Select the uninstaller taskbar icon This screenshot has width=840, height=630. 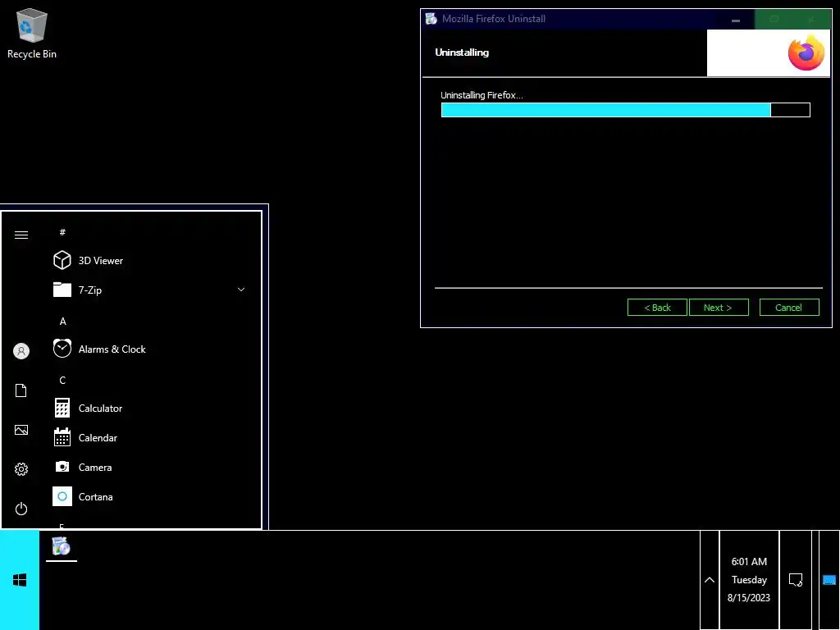61,546
